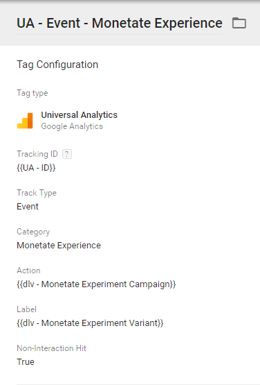Click the Action field label

28,271
